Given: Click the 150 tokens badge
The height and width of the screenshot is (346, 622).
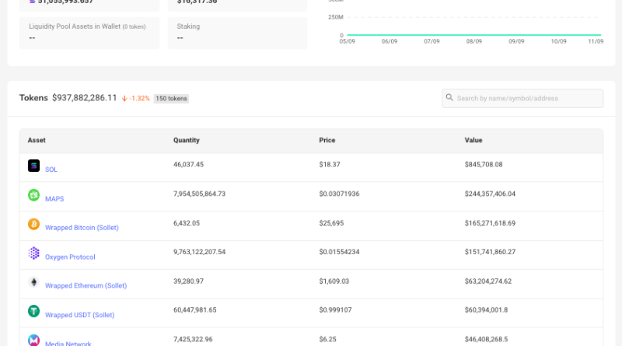Looking at the screenshot, I should point(171,99).
